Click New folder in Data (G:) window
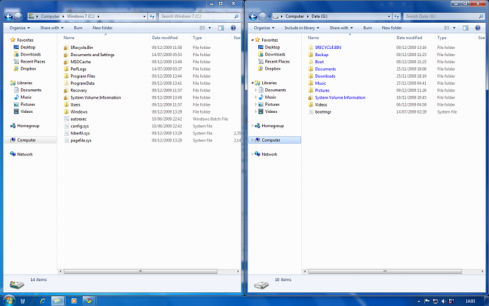The width and height of the screenshot is (489, 306). (392, 28)
